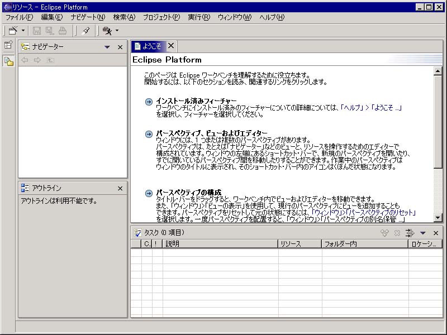Open the プロジェクト(P) menu

[x=161, y=17]
